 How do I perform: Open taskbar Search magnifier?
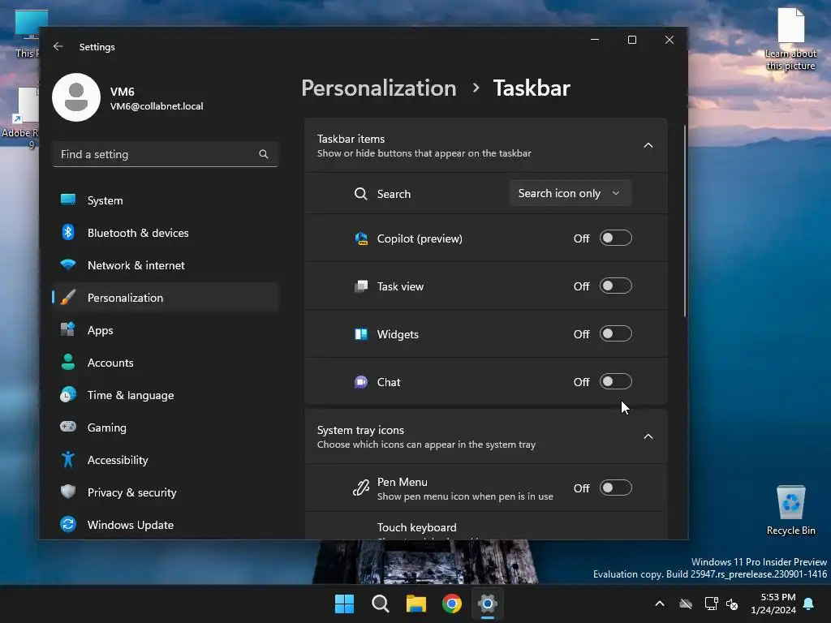point(381,604)
